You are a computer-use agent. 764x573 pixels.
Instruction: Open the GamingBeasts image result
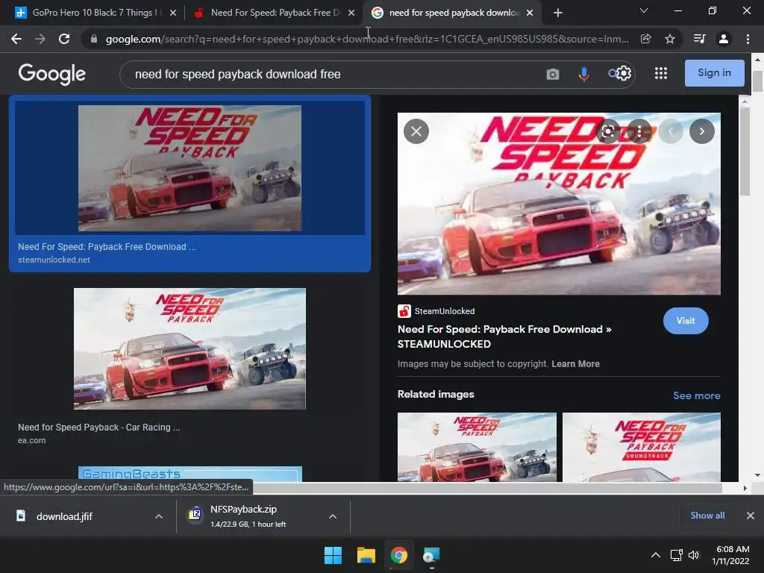[x=190, y=474]
